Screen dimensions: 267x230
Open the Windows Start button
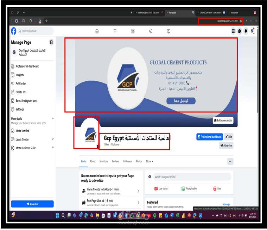(57, 216)
